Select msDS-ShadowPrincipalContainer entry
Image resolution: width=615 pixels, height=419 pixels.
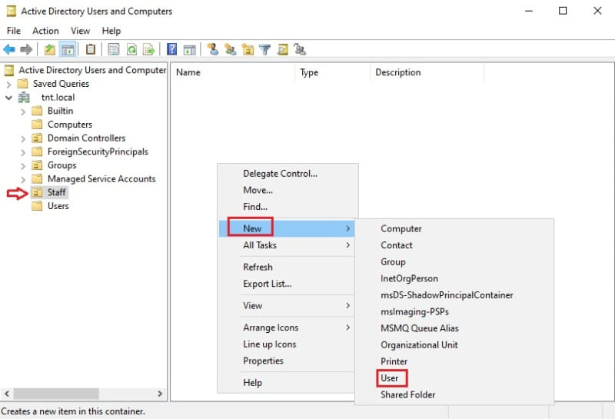point(454,295)
